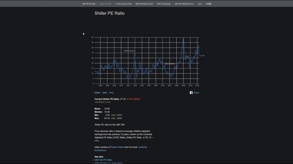Click the 'See also' heading
The height and width of the screenshot is (164, 293).
(x=99, y=157)
